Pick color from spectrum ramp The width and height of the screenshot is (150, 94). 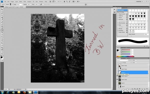[x=125, y=56]
